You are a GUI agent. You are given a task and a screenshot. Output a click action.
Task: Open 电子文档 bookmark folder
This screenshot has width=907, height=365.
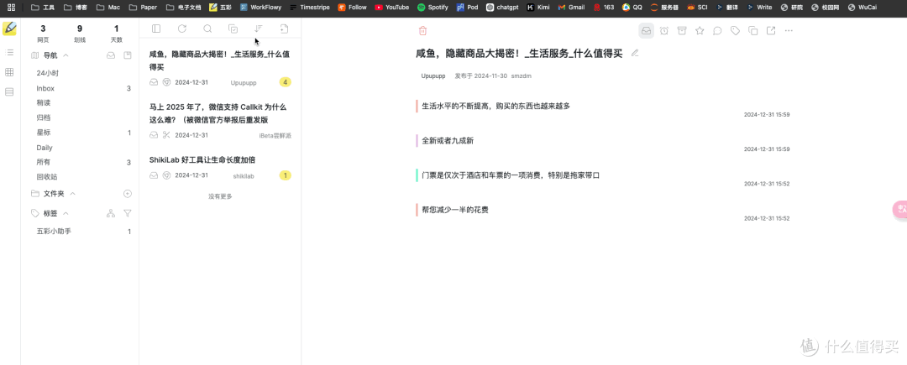[x=183, y=8]
